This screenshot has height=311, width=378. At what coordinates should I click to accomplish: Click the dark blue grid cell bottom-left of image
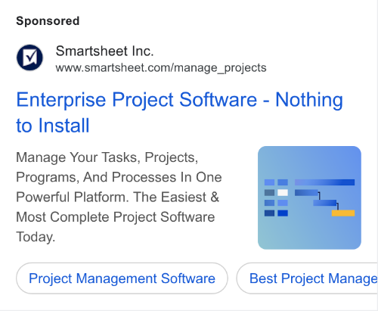pos(269,213)
